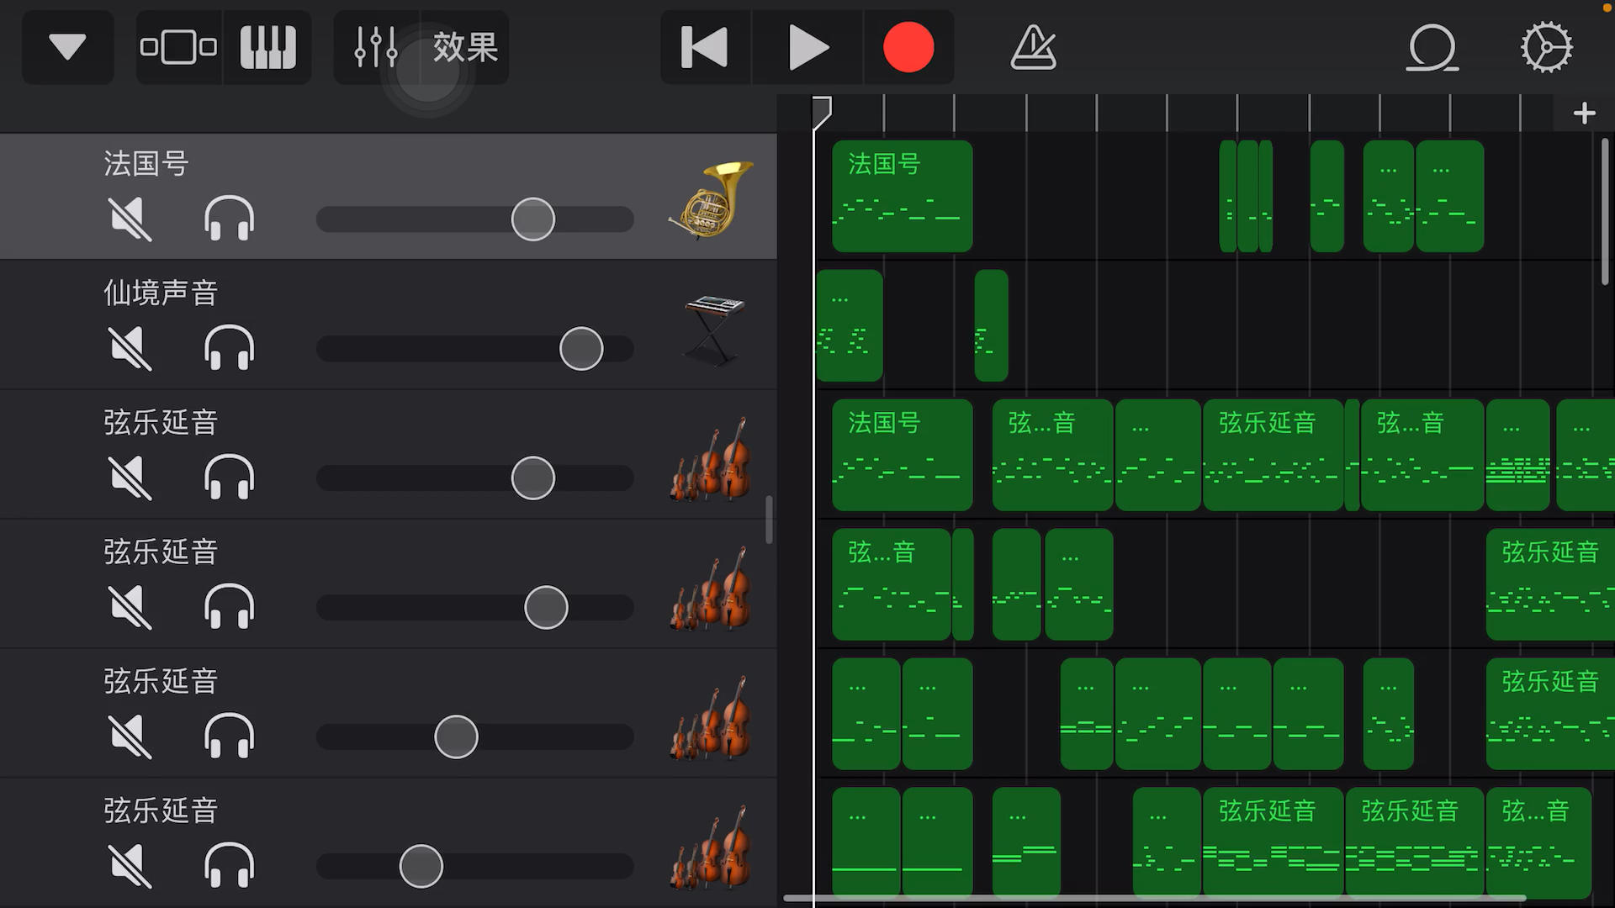Mute the last 弦乐延音 track

[130, 866]
